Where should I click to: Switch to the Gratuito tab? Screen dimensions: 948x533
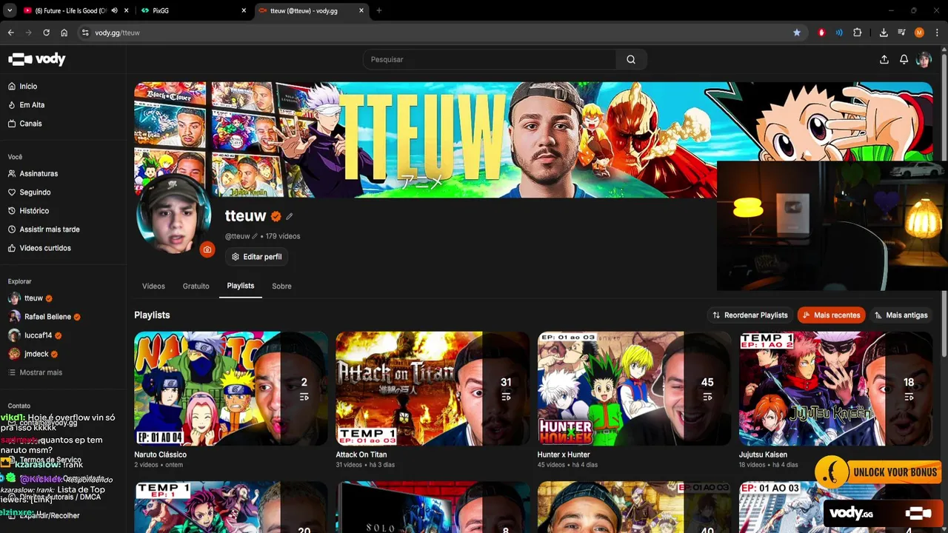[196, 286]
